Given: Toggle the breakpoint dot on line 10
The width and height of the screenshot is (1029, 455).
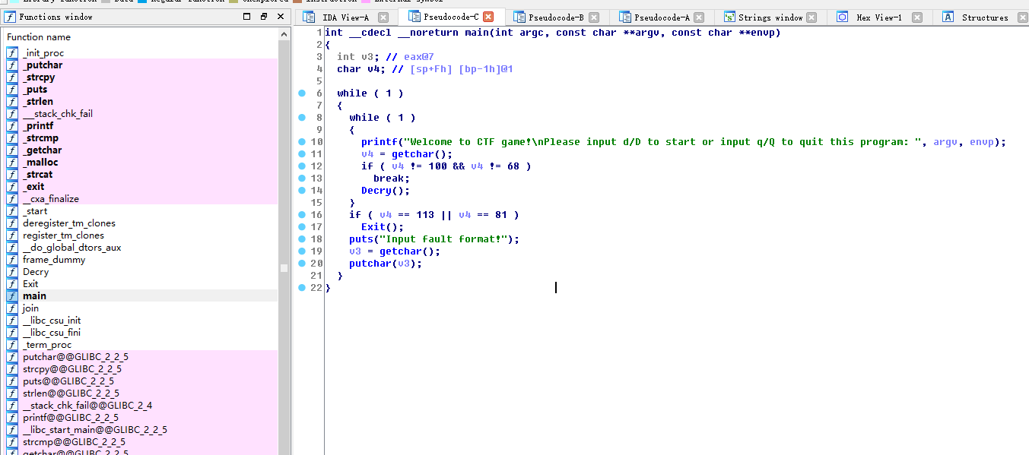Looking at the screenshot, I should (x=303, y=142).
